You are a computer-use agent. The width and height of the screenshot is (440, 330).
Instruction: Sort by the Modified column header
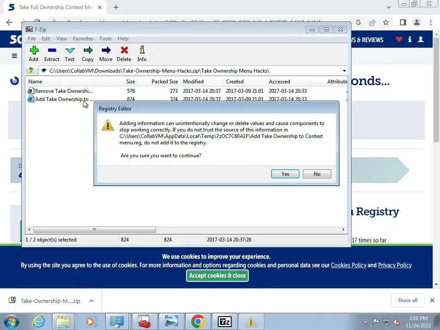(x=202, y=81)
